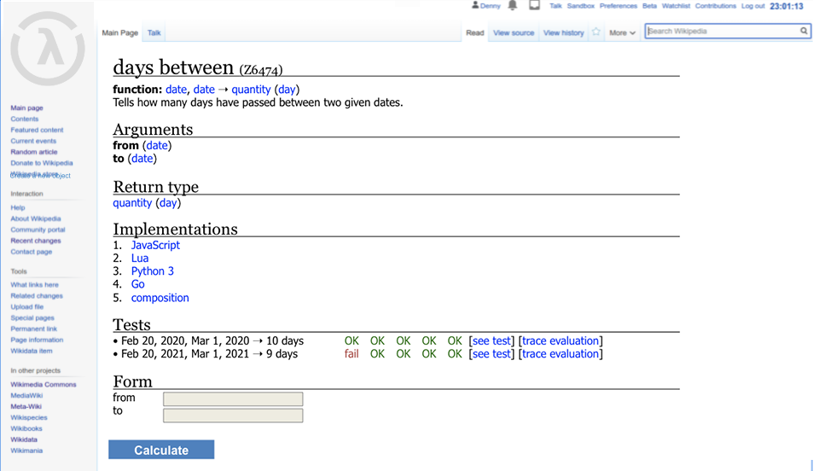Open Special pages link

tap(32, 317)
